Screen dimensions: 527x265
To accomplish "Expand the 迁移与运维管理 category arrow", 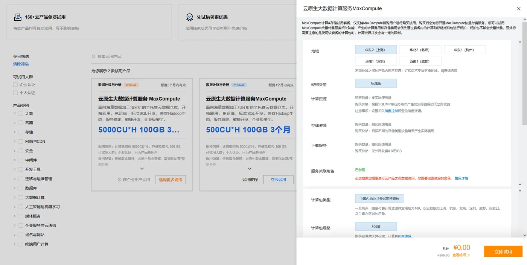I will click(15, 179).
